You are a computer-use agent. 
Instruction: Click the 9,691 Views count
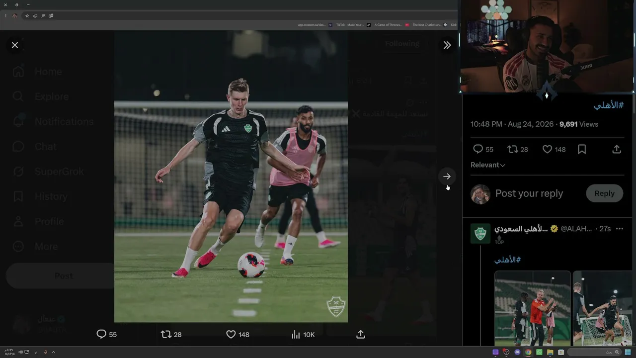click(579, 124)
